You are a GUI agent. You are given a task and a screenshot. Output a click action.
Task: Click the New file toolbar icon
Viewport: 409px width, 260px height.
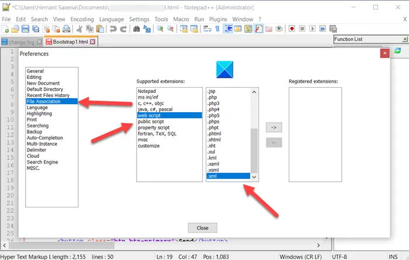click(5, 29)
